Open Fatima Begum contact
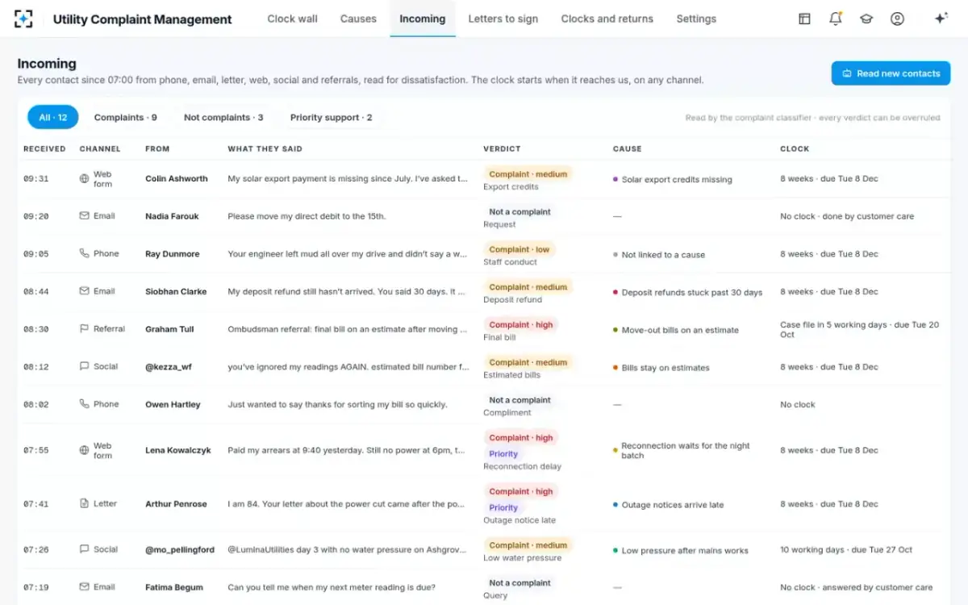Screen dimensions: 968x605 click(174, 587)
